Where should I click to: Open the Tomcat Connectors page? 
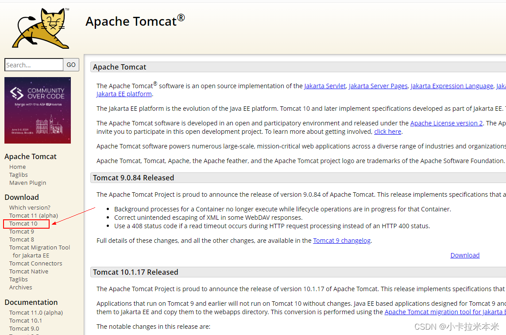[x=35, y=263]
